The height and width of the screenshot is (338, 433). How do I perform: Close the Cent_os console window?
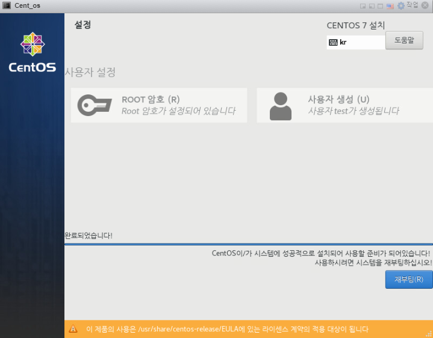[x=425, y=5]
